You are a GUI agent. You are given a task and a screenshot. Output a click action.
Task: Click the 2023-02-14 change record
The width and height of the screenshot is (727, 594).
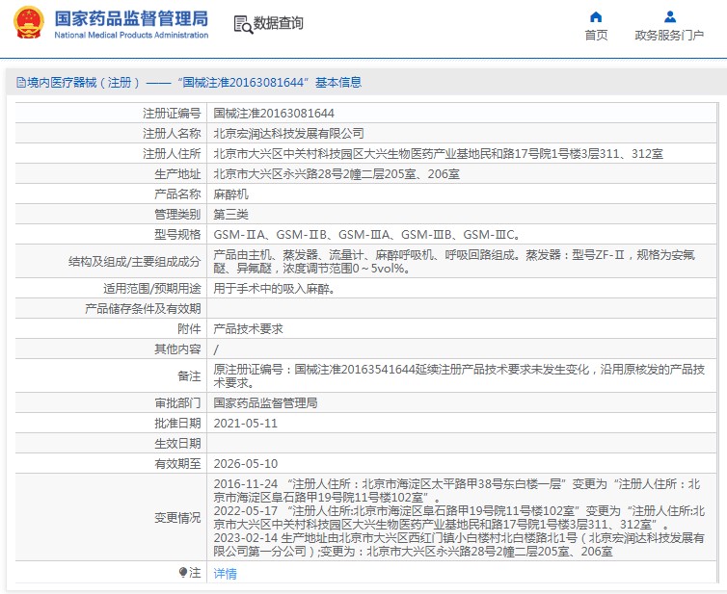coord(459,544)
